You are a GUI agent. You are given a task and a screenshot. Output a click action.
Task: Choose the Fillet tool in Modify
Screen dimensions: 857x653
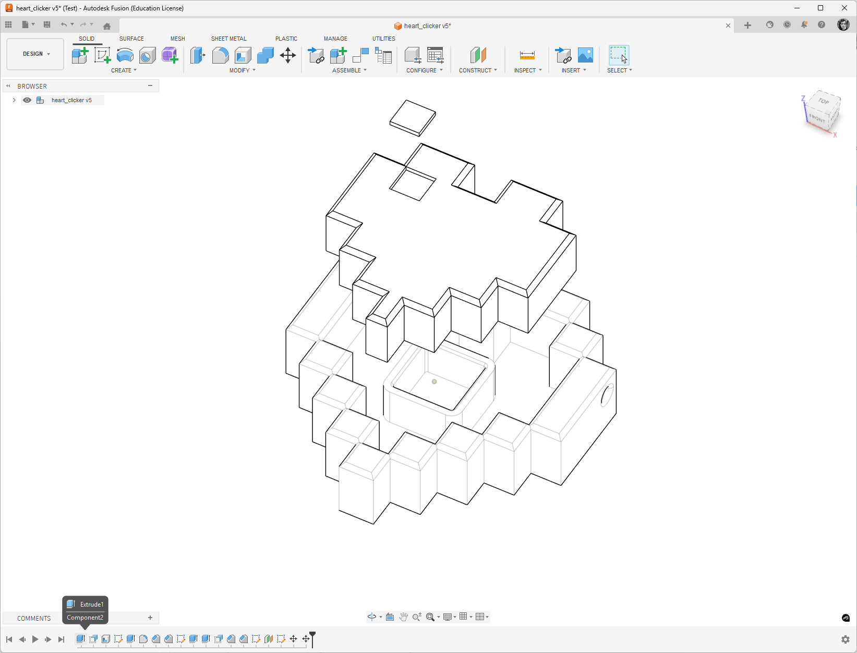coord(220,55)
